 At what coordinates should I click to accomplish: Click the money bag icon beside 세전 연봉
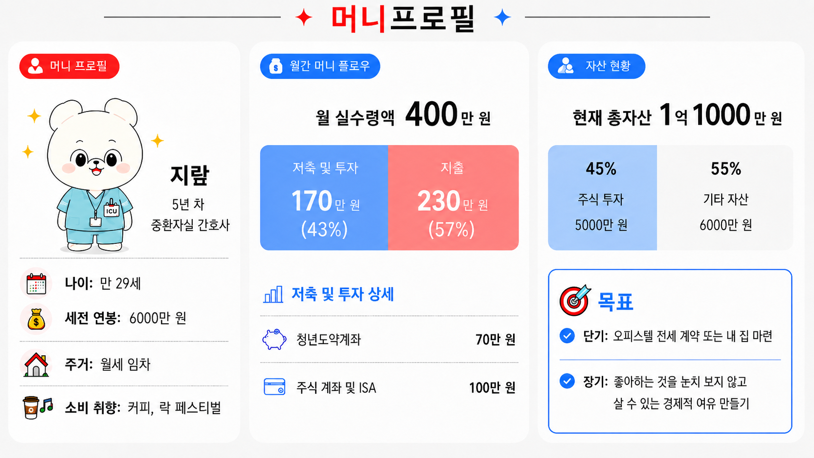click(x=36, y=319)
